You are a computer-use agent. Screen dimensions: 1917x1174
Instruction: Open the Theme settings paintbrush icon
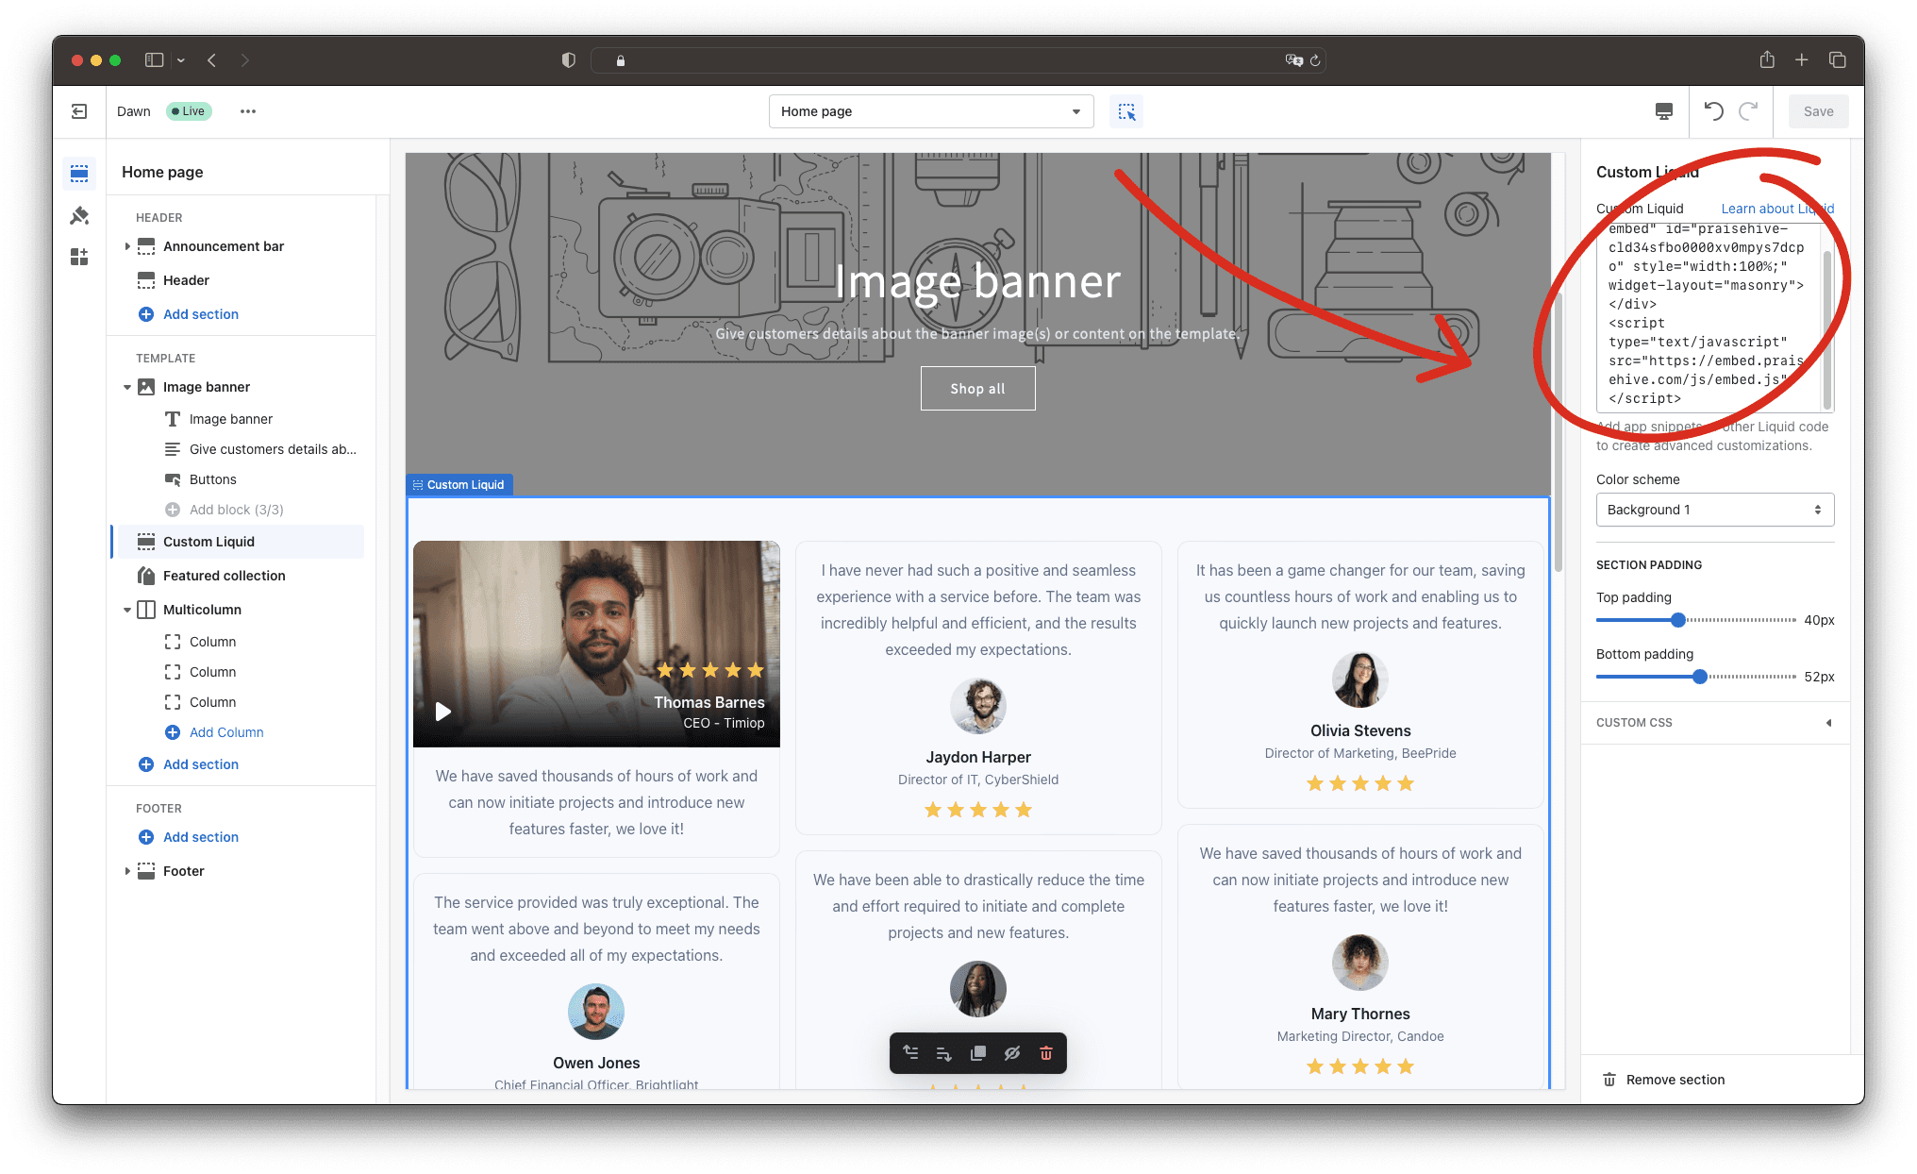tap(79, 216)
